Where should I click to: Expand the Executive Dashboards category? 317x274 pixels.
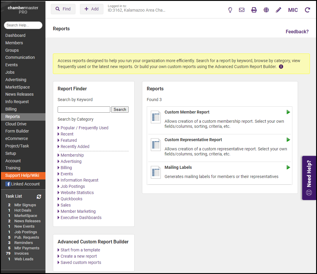click(81, 218)
